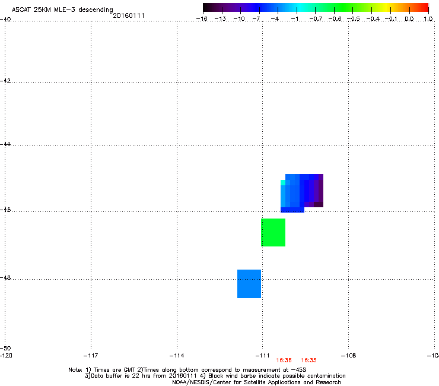The image size is (439, 386).
Task: Click the '-16' colorbar label
Action: [202, 19]
